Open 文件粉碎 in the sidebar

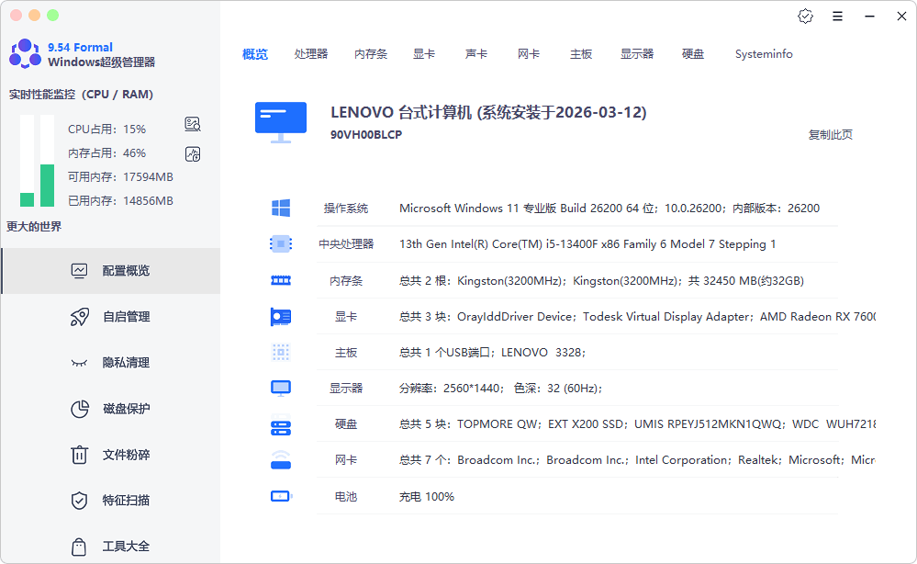click(x=111, y=455)
